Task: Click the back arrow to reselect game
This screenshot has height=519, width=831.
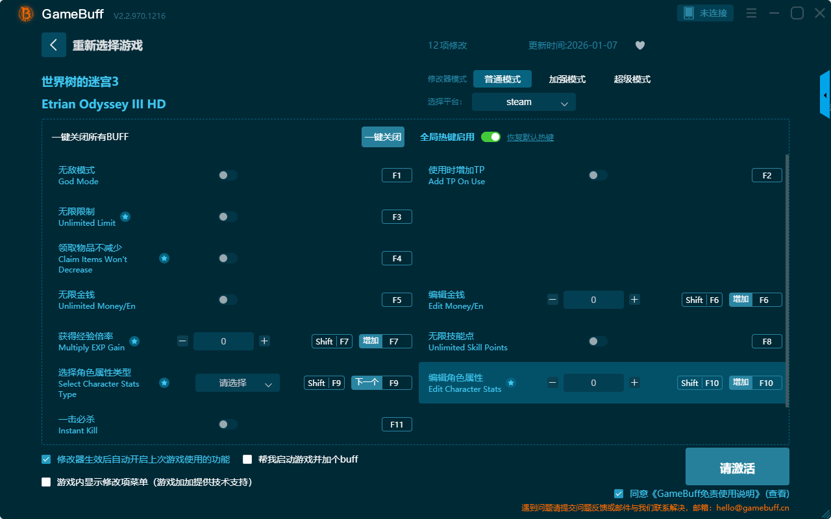Action: 54,45
